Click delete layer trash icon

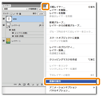tap(42, 84)
